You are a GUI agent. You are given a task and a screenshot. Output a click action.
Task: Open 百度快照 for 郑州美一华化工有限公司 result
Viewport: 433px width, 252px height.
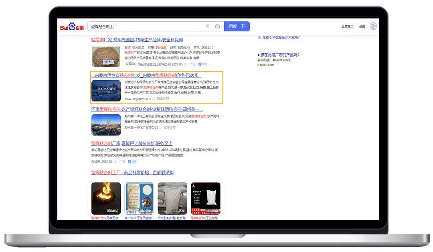coord(169,128)
